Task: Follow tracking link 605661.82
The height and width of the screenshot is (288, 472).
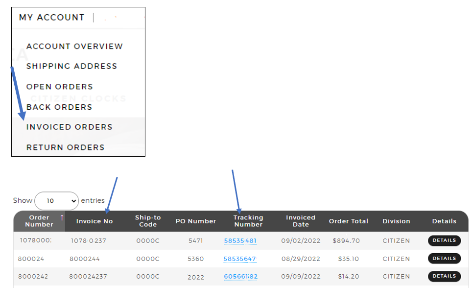Action: pos(240,276)
